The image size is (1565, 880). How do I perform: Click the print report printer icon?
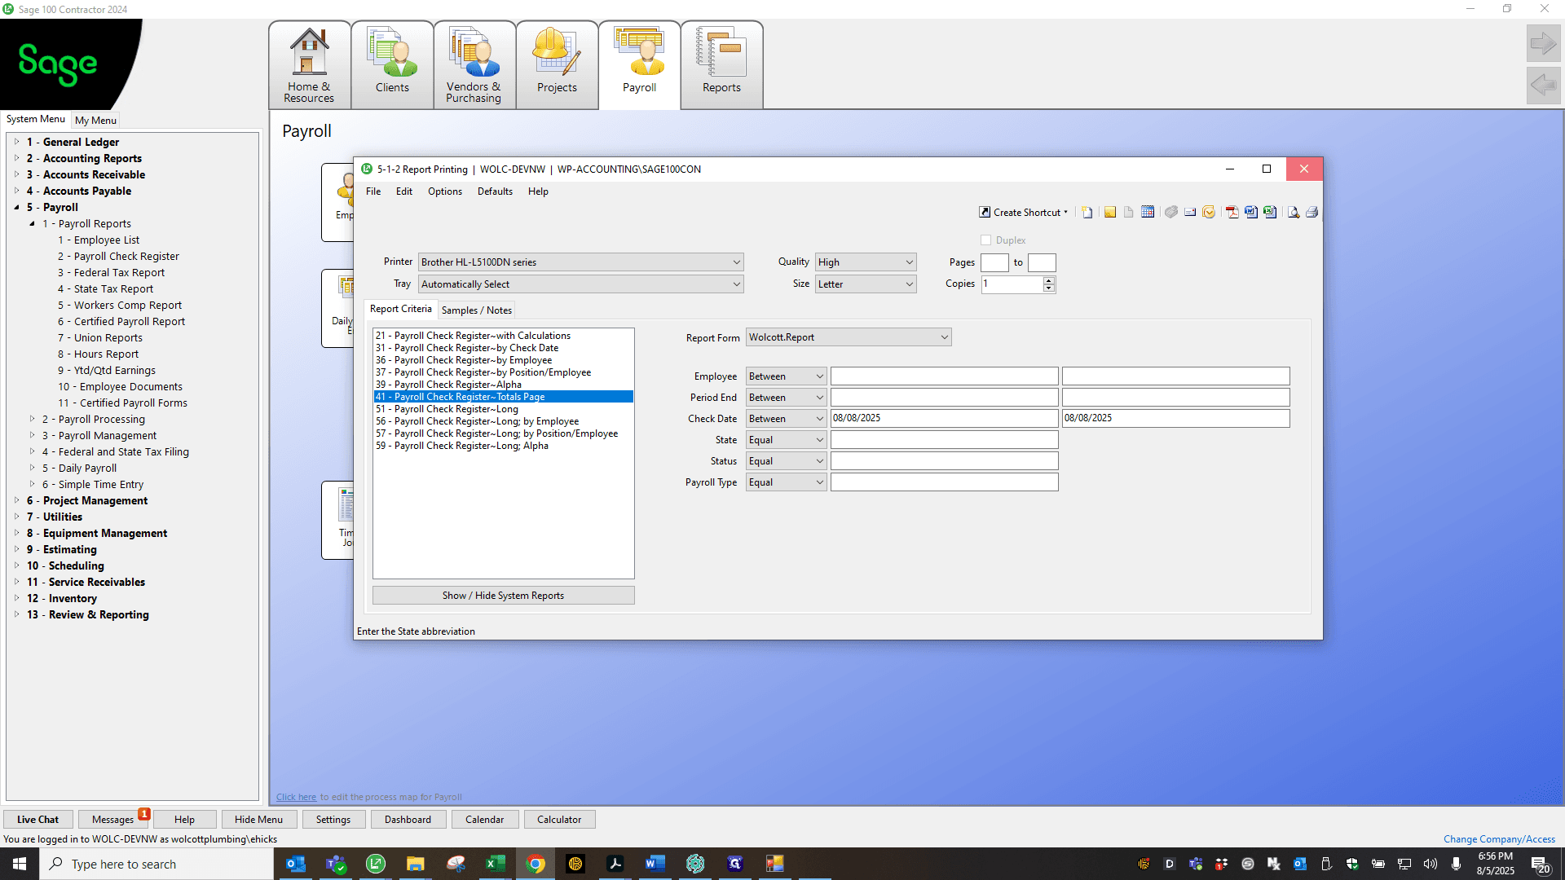click(x=1312, y=213)
